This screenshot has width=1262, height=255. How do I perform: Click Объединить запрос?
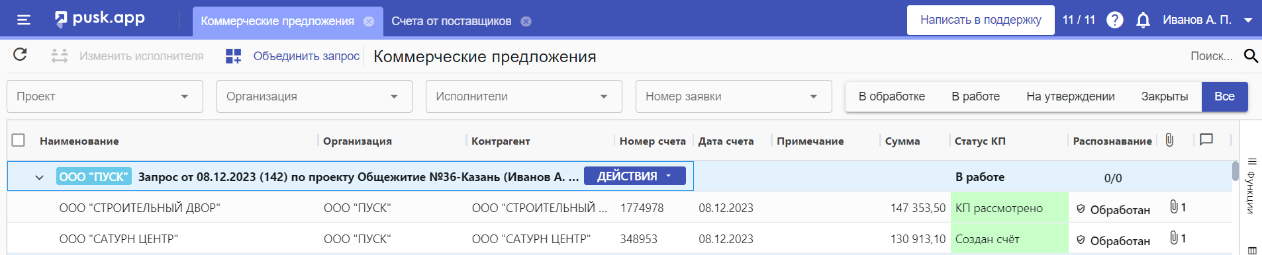(x=293, y=56)
